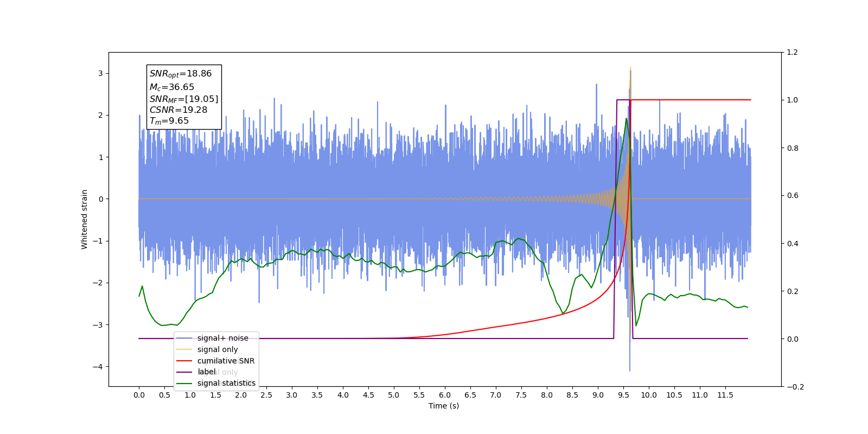Click the 0.0 tick on time axis
Image resolution: width=868 pixels, height=434 pixels.
coord(139,395)
